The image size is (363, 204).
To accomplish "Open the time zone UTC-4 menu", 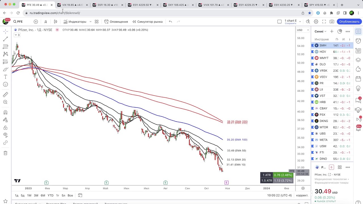I will coord(279,195).
